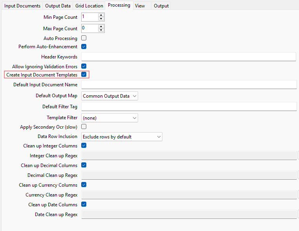The width and height of the screenshot is (299, 231).
Task: Disable Perform Auto-Enhancement checkbox
Action: tap(84, 47)
